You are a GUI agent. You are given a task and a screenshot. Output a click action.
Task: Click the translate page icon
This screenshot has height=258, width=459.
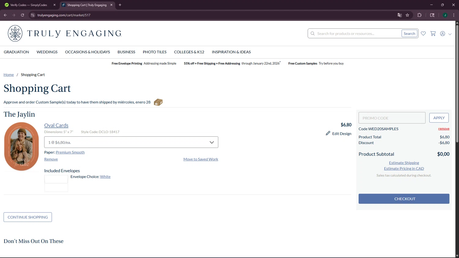pyautogui.click(x=399, y=15)
